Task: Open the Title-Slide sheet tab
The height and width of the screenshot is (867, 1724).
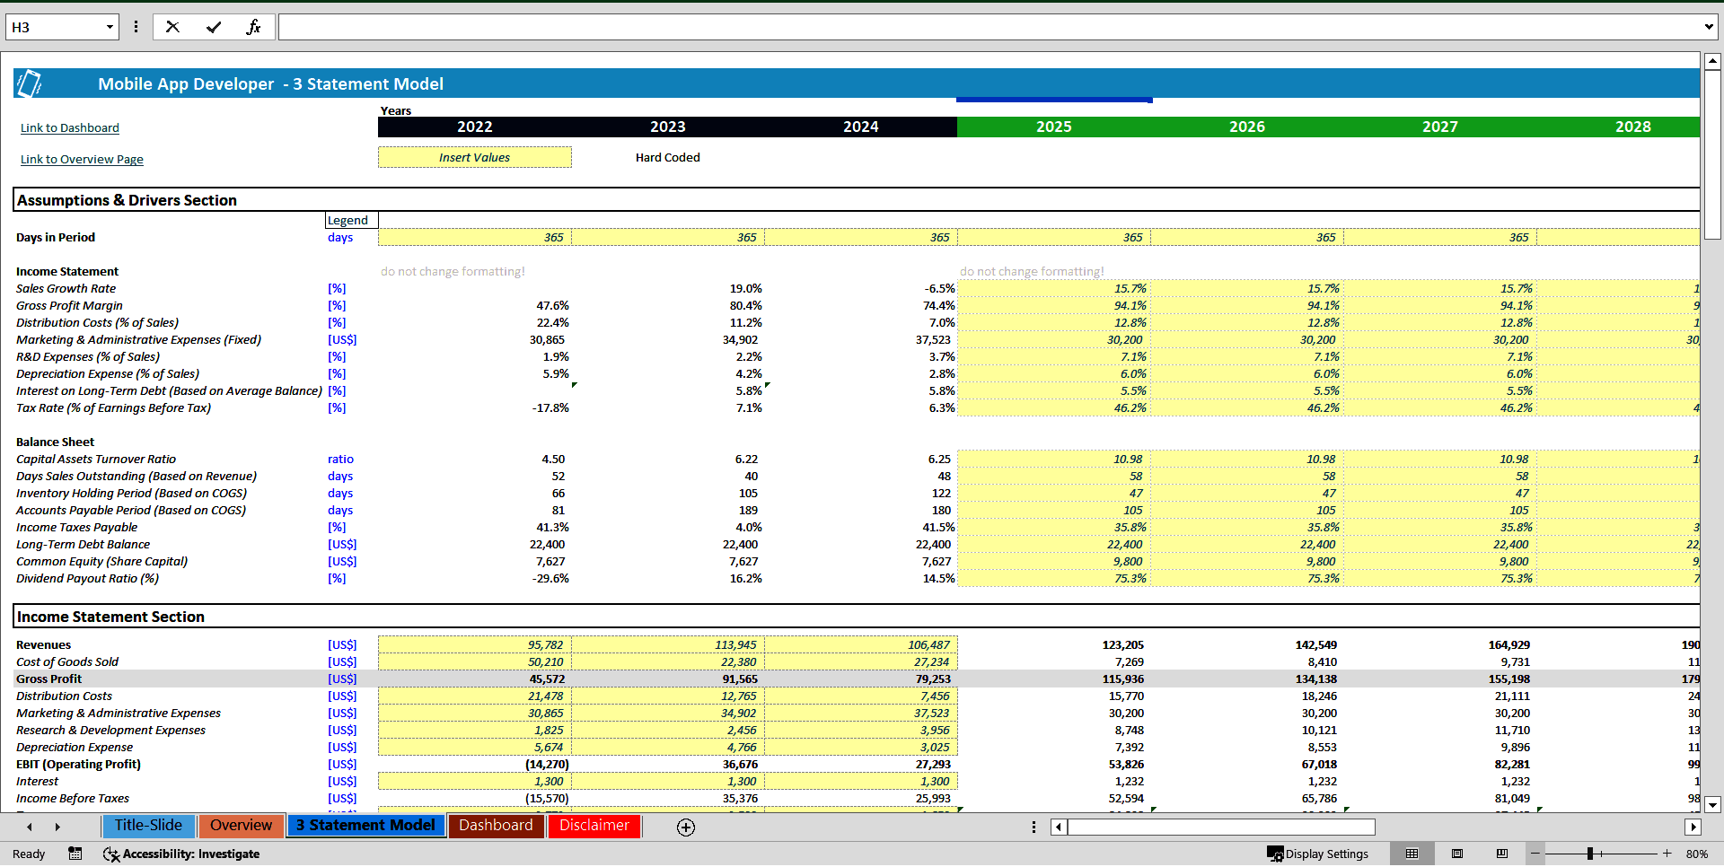Action: coord(148,826)
